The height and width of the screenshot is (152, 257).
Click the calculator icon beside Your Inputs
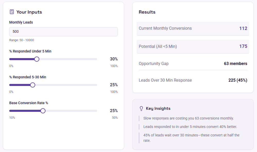tap(12, 12)
